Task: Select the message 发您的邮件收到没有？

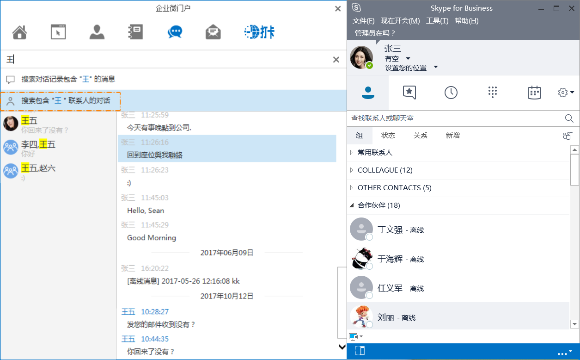Action: click(161, 325)
